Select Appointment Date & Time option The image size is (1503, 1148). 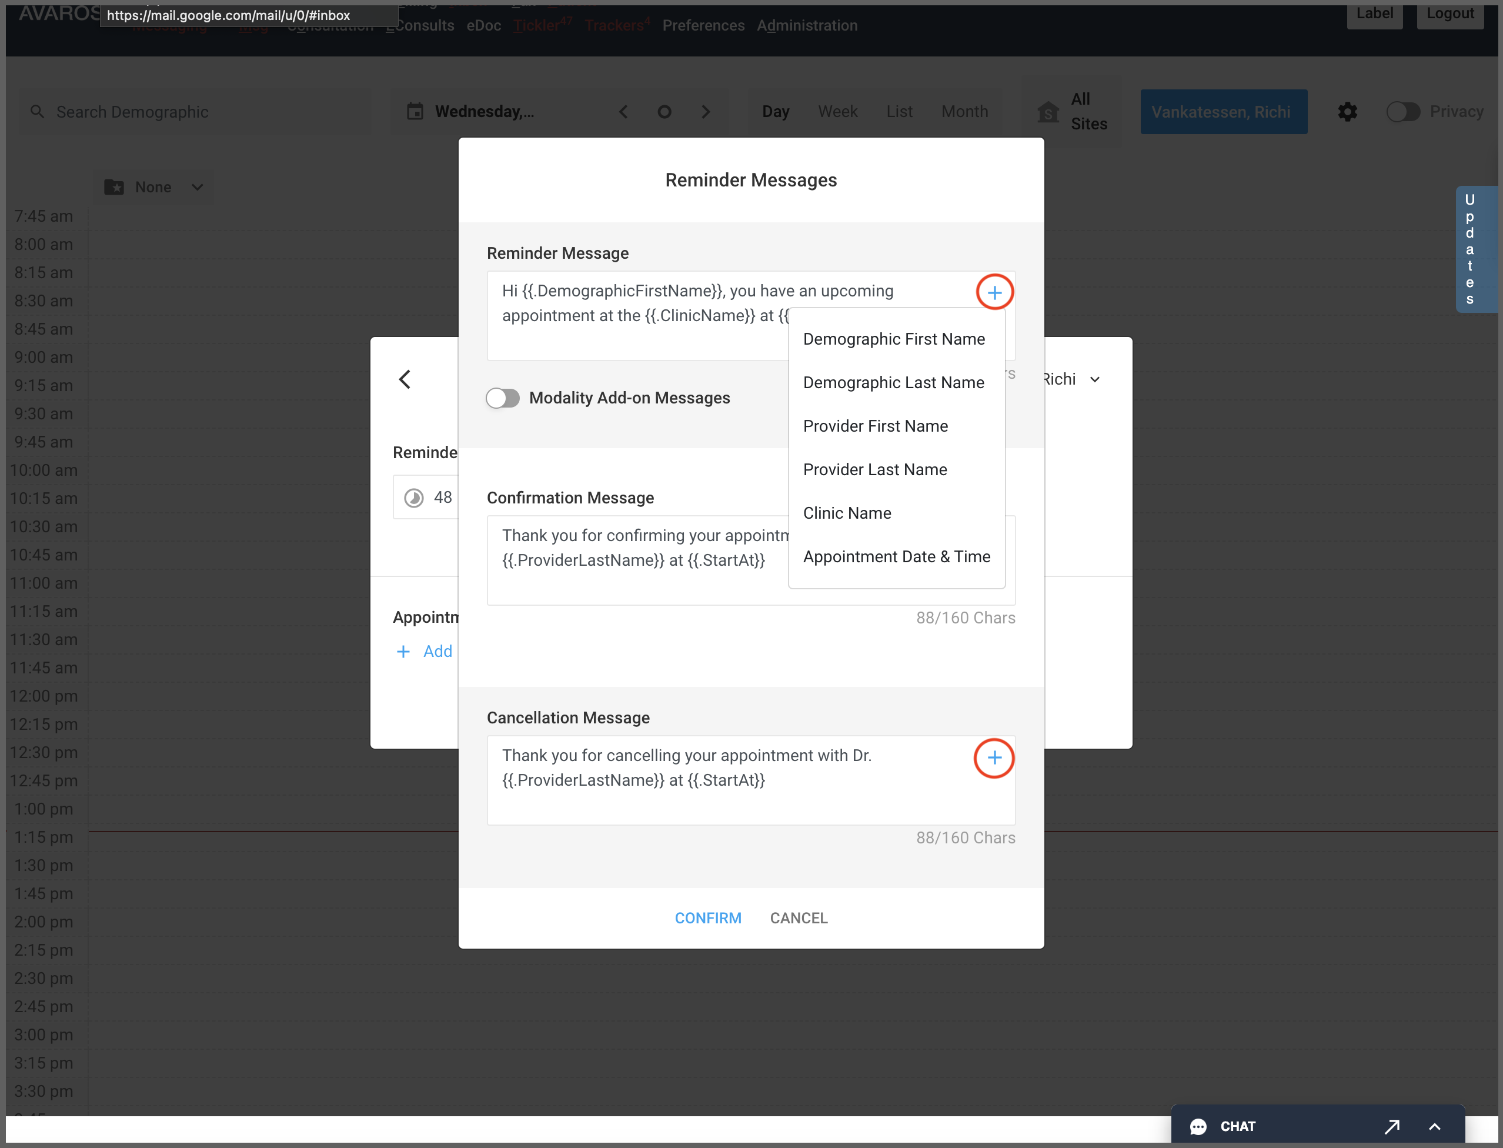click(x=896, y=557)
